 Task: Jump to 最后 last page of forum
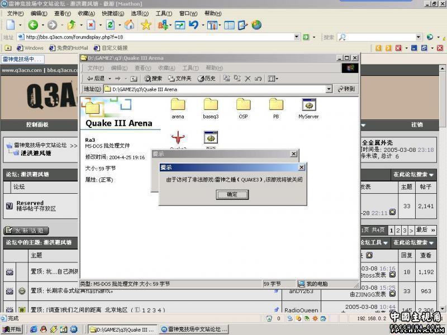coord(425,230)
